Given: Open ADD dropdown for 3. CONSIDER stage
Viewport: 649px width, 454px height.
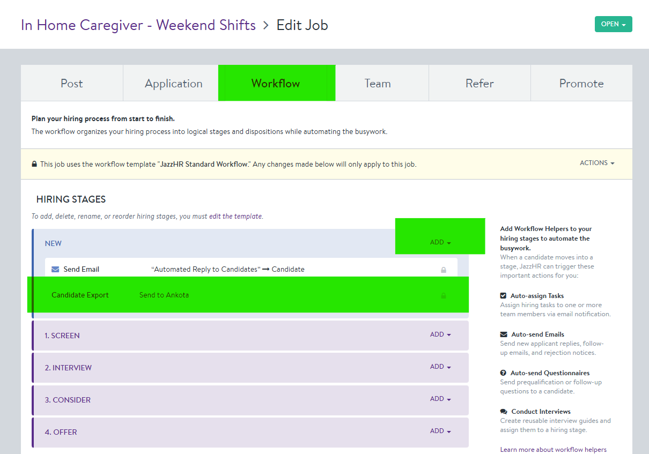Looking at the screenshot, I should tap(440, 399).
